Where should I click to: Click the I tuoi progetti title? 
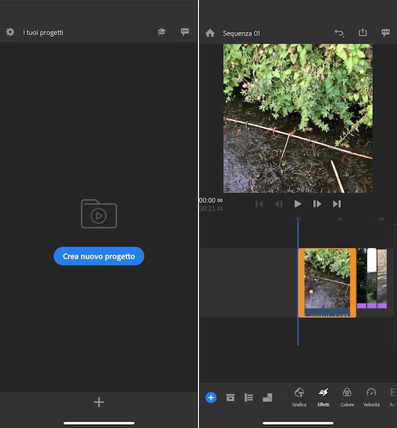(x=43, y=33)
